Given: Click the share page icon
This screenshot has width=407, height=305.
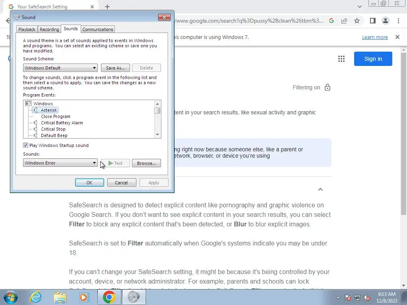Looking at the screenshot, I should tap(344, 21).
